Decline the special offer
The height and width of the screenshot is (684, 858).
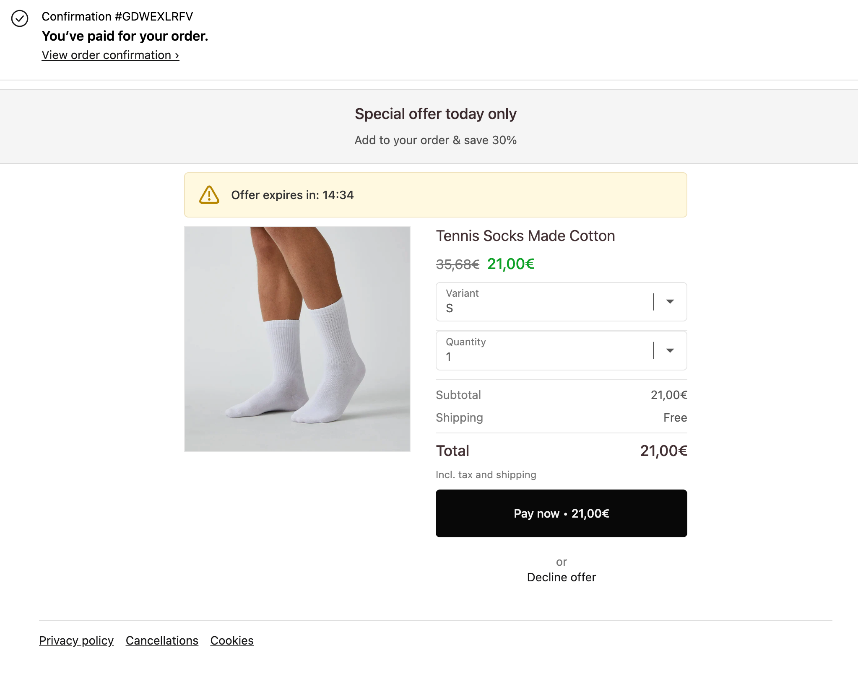[561, 577]
